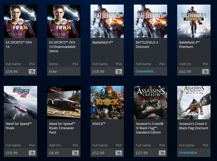Add Battlefield 4 Premium to cart
This screenshot has height=161, width=217.
[205, 72]
